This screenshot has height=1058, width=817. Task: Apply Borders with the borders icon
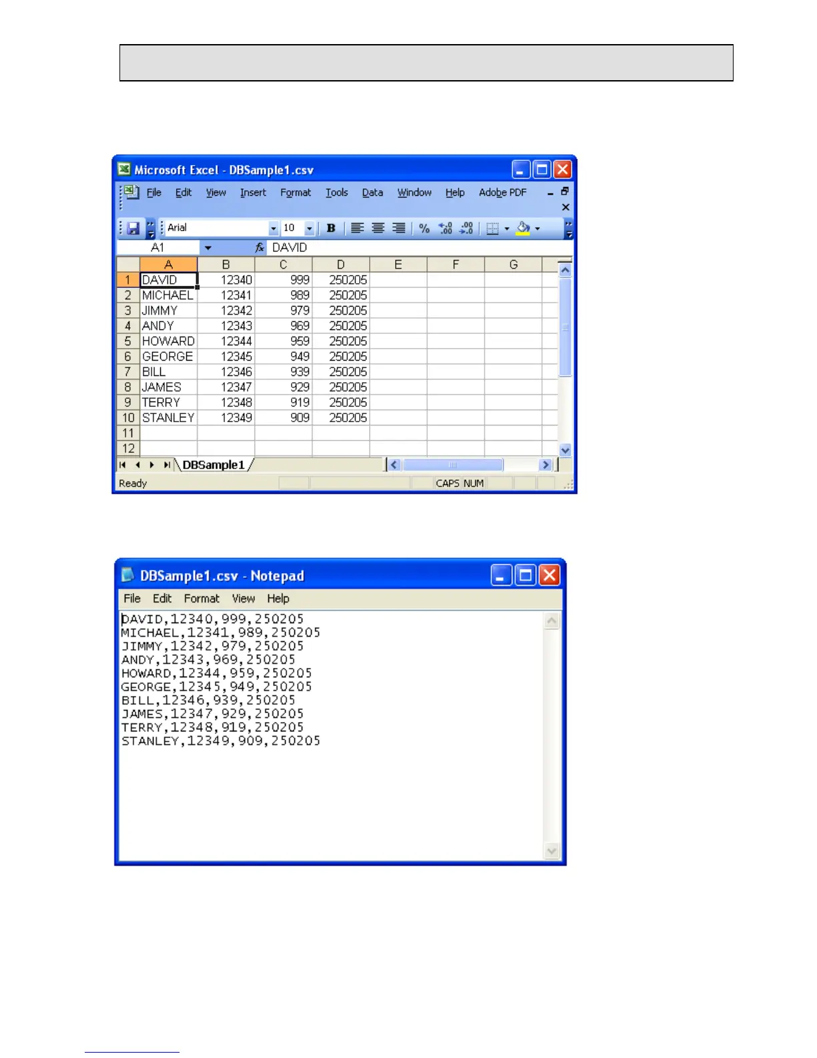(x=493, y=228)
